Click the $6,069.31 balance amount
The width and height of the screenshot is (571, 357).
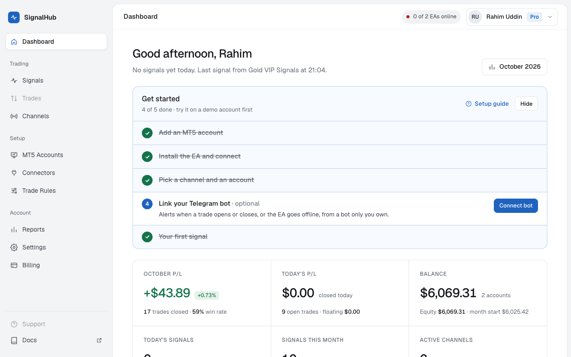coord(448,293)
